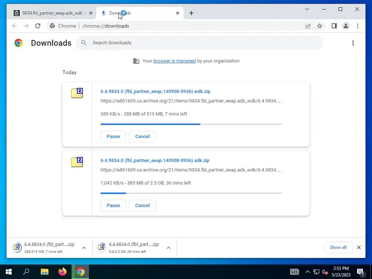Close the 9834.fbl_partner_eeap tab
Image resolution: width=372 pixels, height=279 pixels.
[90, 13]
